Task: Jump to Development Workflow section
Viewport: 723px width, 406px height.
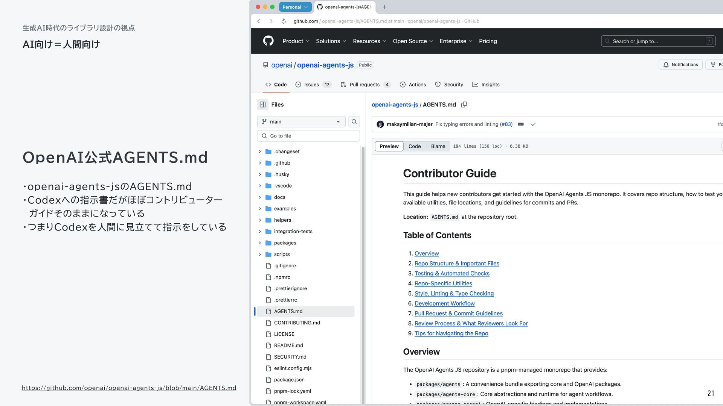Action: [x=445, y=303]
